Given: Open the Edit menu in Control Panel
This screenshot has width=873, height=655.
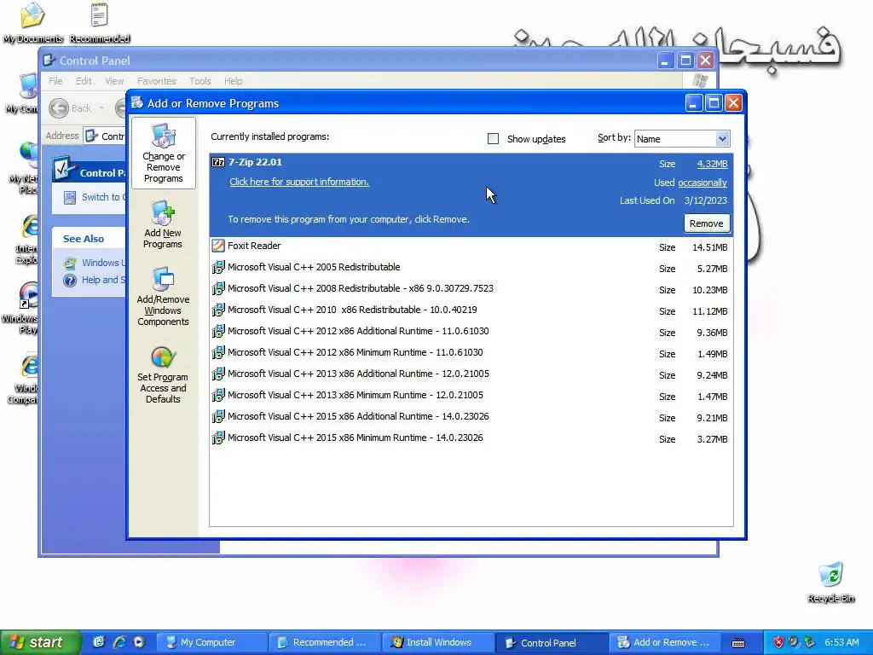Looking at the screenshot, I should coord(84,81).
